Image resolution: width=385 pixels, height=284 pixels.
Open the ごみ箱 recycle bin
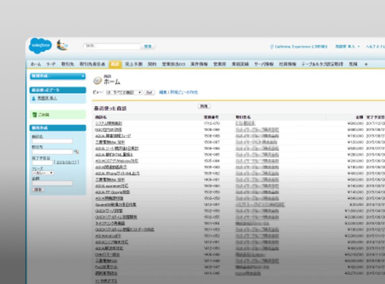click(44, 115)
